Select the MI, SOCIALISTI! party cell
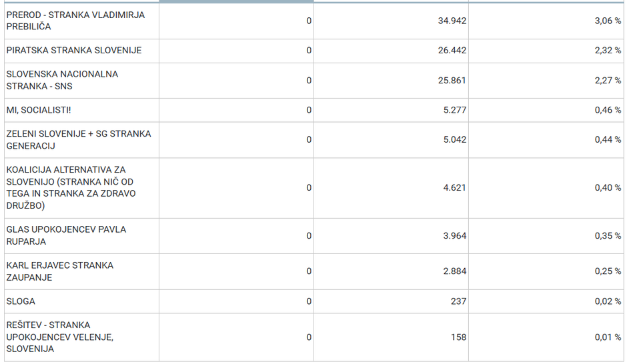 click(39, 110)
